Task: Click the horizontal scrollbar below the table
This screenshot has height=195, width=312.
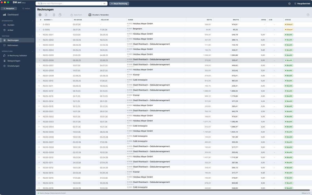Action: click(173, 190)
